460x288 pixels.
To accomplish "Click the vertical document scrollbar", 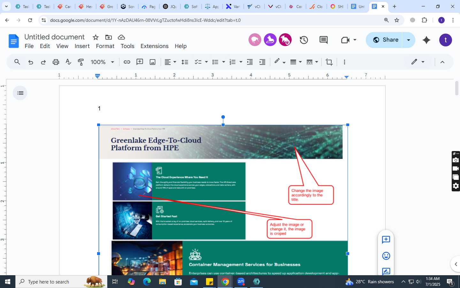I will pyautogui.click(x=457, y=88).
